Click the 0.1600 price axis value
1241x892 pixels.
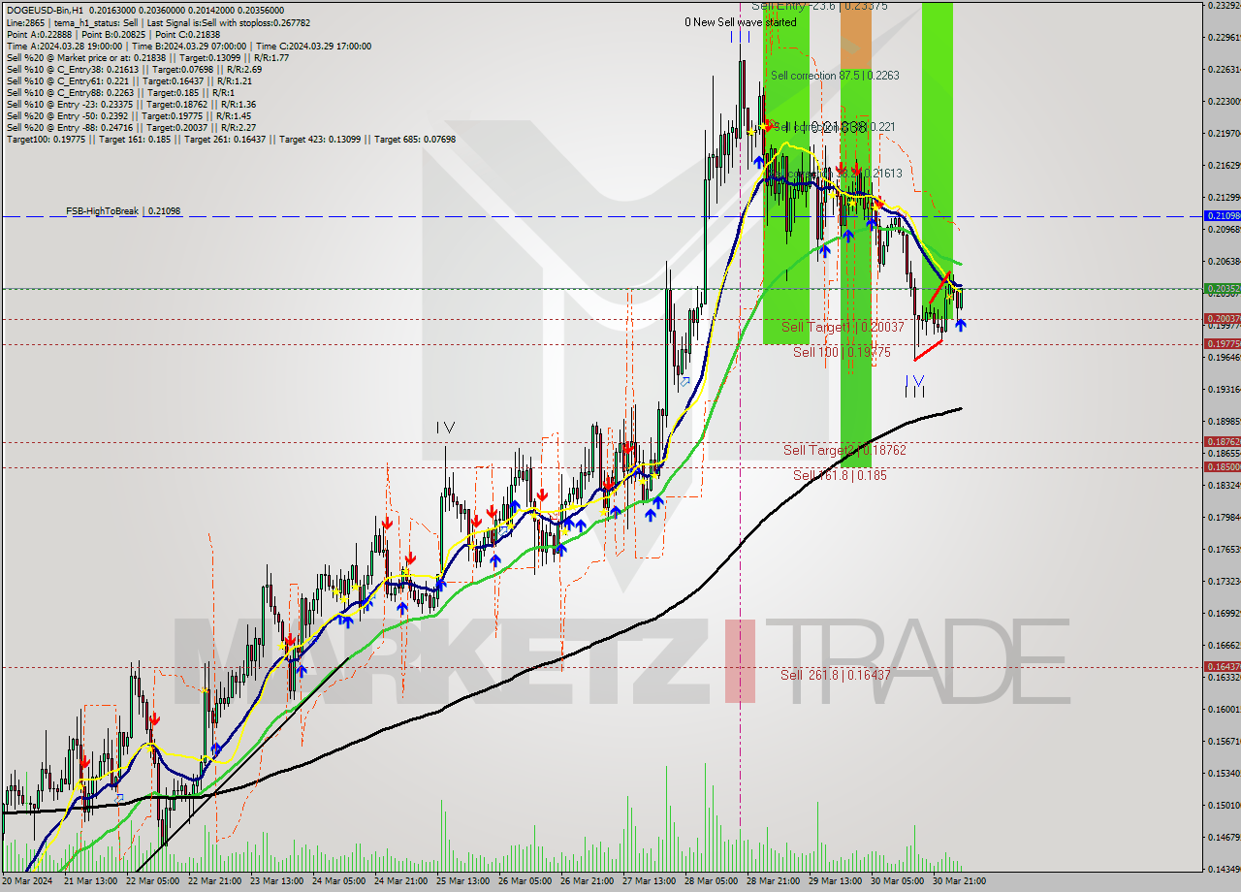click(x=1224, y=710)
